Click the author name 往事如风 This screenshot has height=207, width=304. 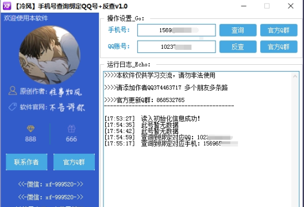click(66, 92)
